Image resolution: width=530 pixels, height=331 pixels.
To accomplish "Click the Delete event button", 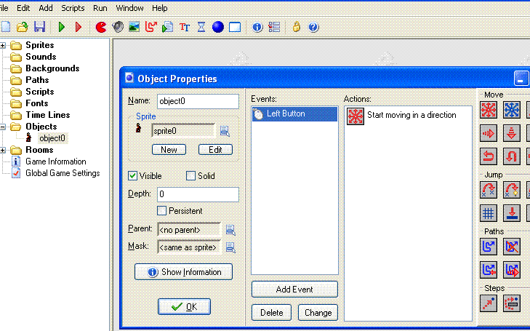I will click(x=271, y=313).
